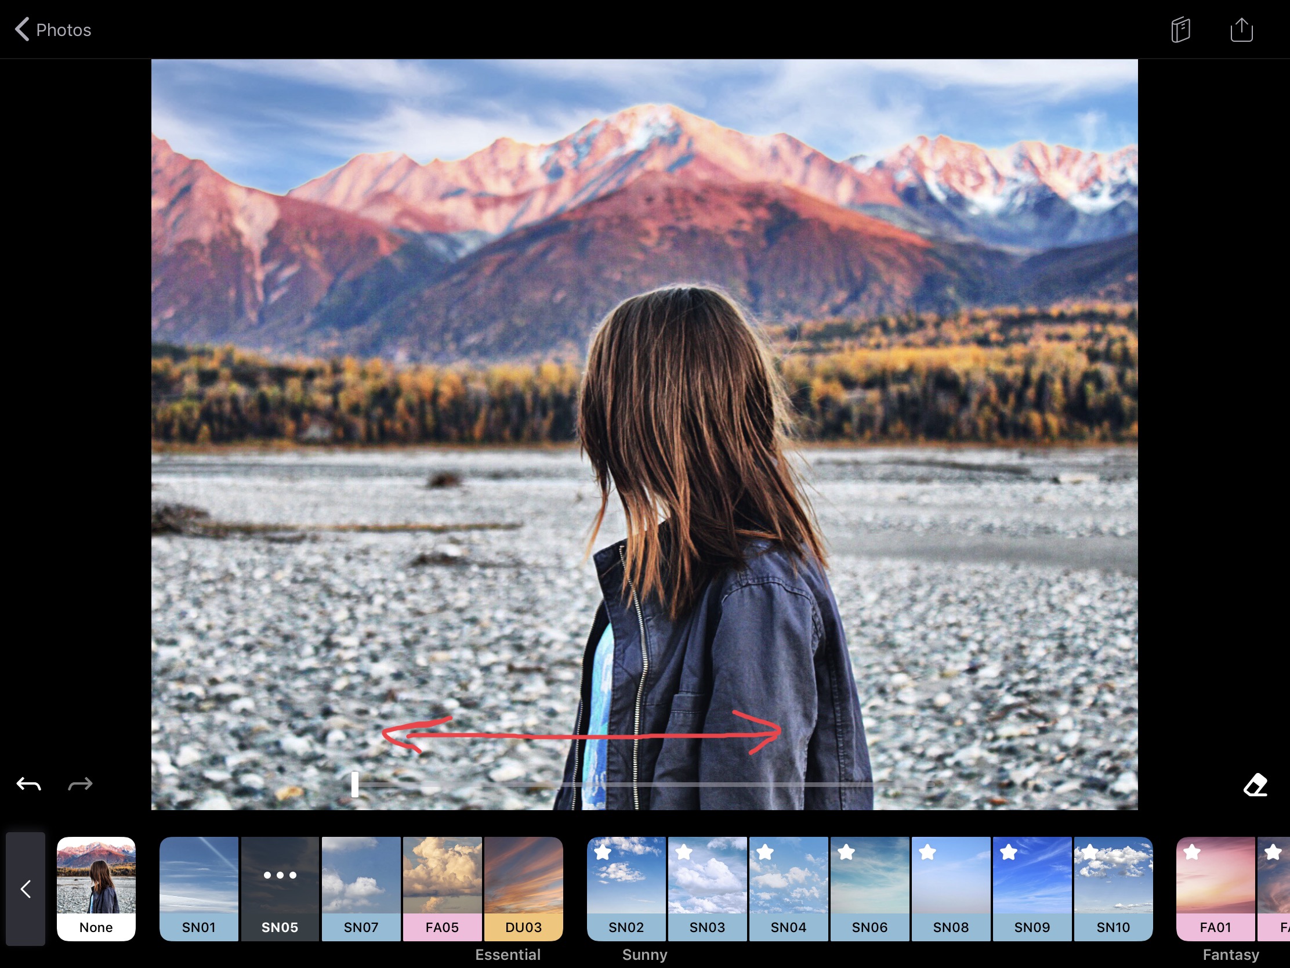This screenshot has width=1290, height=968.
Task: Tap the star on FA01 sky
Action: (x=1192, y=853)
